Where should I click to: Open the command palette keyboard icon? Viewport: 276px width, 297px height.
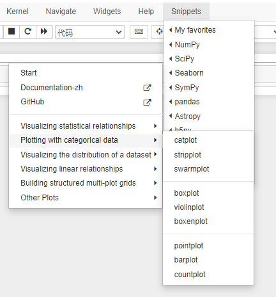click(139, 32)
